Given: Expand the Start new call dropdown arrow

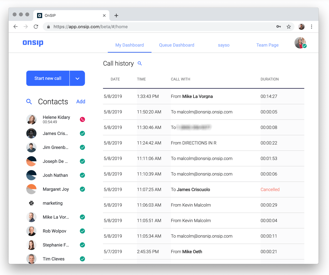Looking at the screenshot, I should pos(77,78).
